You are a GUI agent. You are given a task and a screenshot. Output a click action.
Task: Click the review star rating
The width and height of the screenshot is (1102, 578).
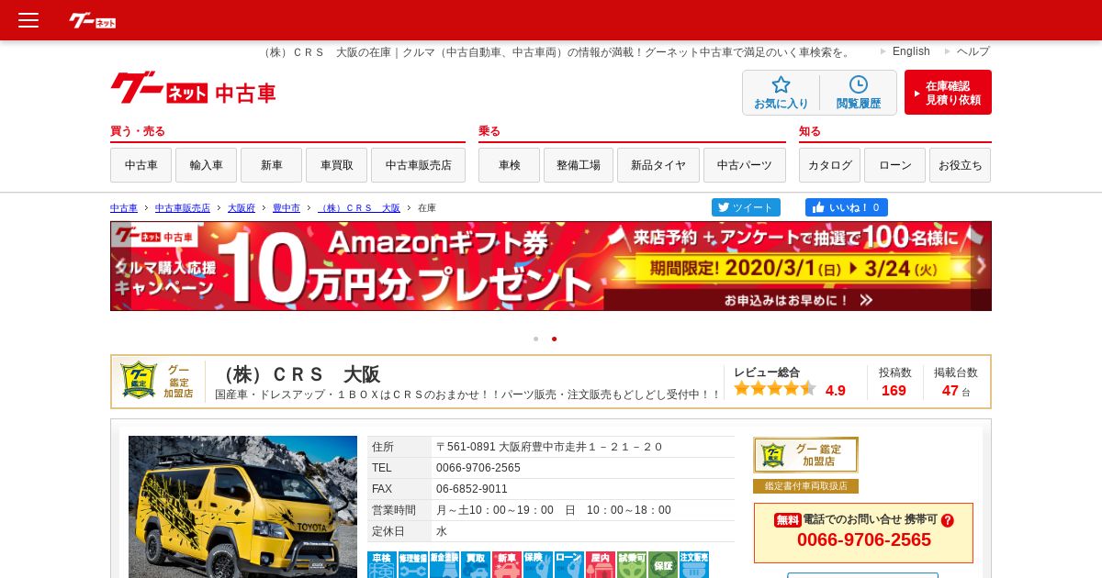(x=775, y=389)
